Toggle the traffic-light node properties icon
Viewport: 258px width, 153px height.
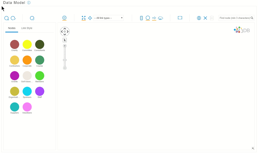coord(141,18)
